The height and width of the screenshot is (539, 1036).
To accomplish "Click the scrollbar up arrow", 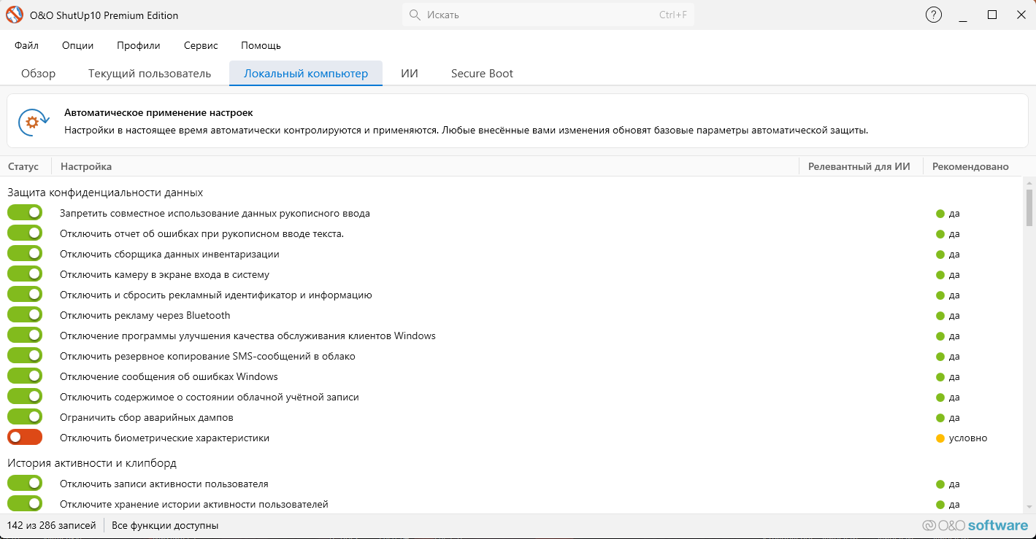I will [1029, 182].
